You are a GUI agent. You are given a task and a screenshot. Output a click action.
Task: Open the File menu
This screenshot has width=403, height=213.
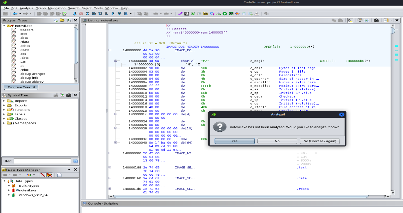pos(6,8)
